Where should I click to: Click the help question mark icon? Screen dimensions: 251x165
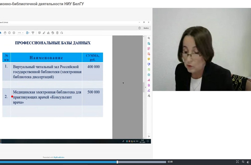[139, 28]
